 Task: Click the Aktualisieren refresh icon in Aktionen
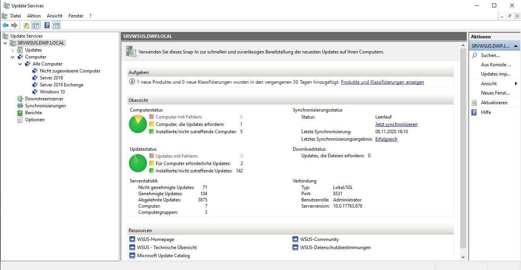coord(474,103)
